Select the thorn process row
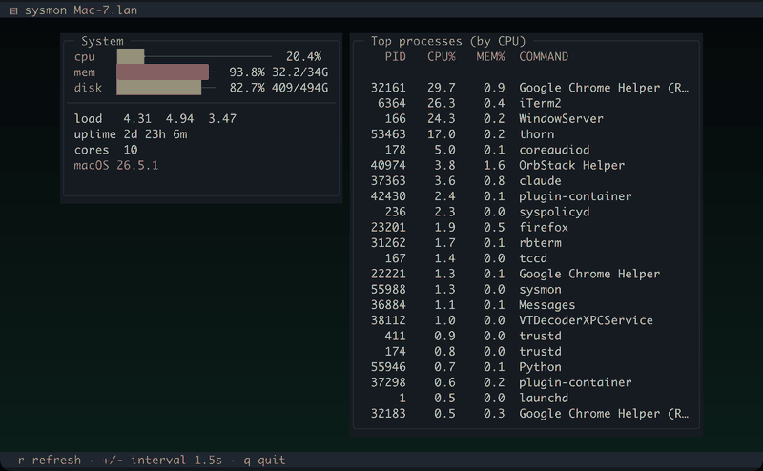This screenshot has height=471, width=763. 526,134
